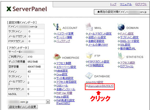Click the MAIL envelope icon
150x110 pixels.
point(89,27)
